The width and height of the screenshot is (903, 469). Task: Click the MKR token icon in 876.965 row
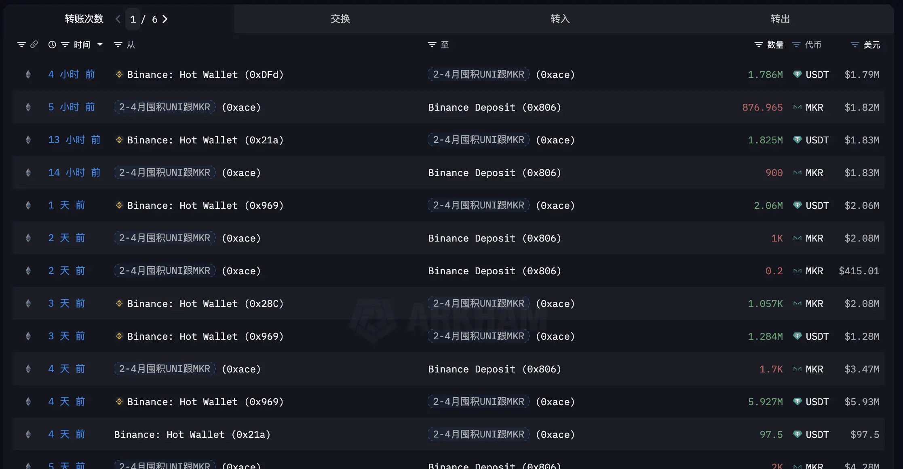tap(797, 107)
